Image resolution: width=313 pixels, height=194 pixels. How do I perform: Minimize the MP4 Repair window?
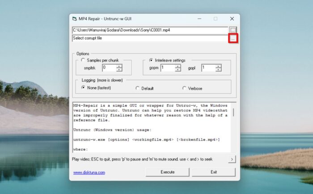tap(199, 19)
